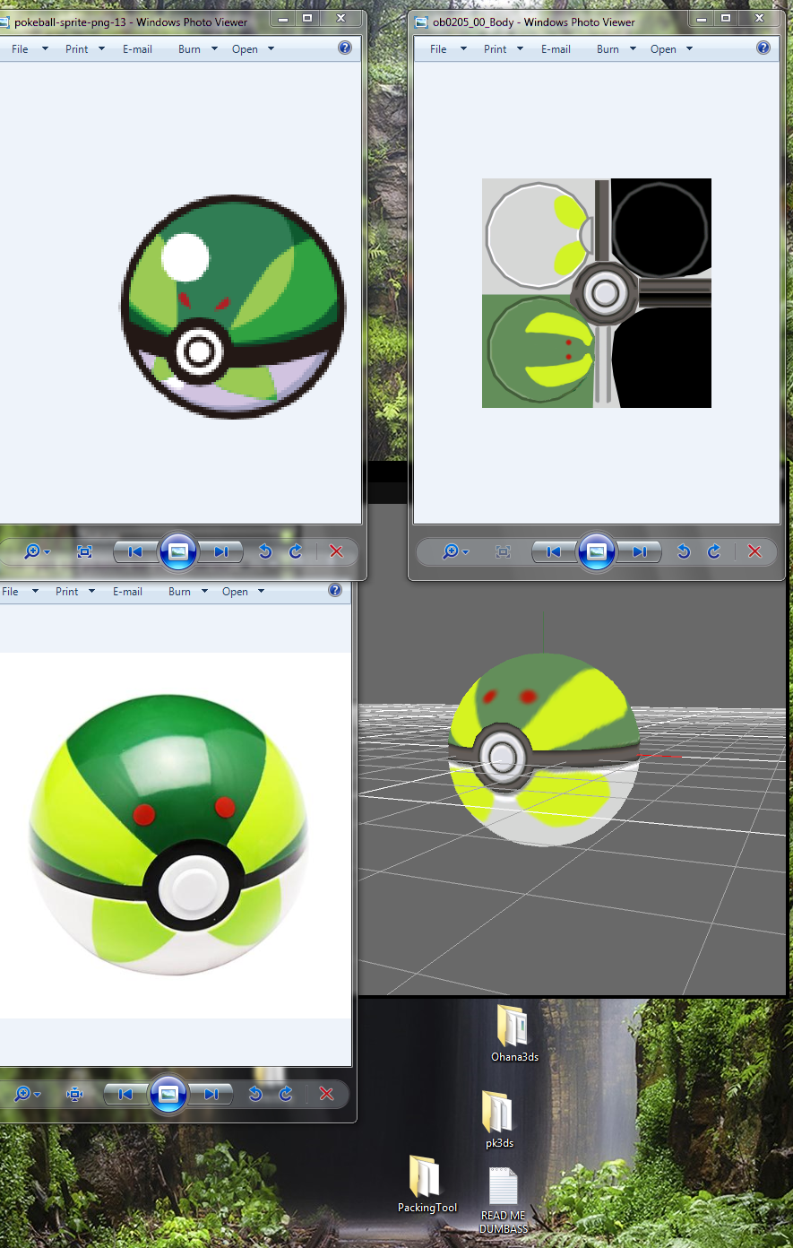This screenshot has height=1248, width=793.
Task: Start slideshow in the ob0205_00_Body window
Action: pyautogui.click(x=597, y=551)
